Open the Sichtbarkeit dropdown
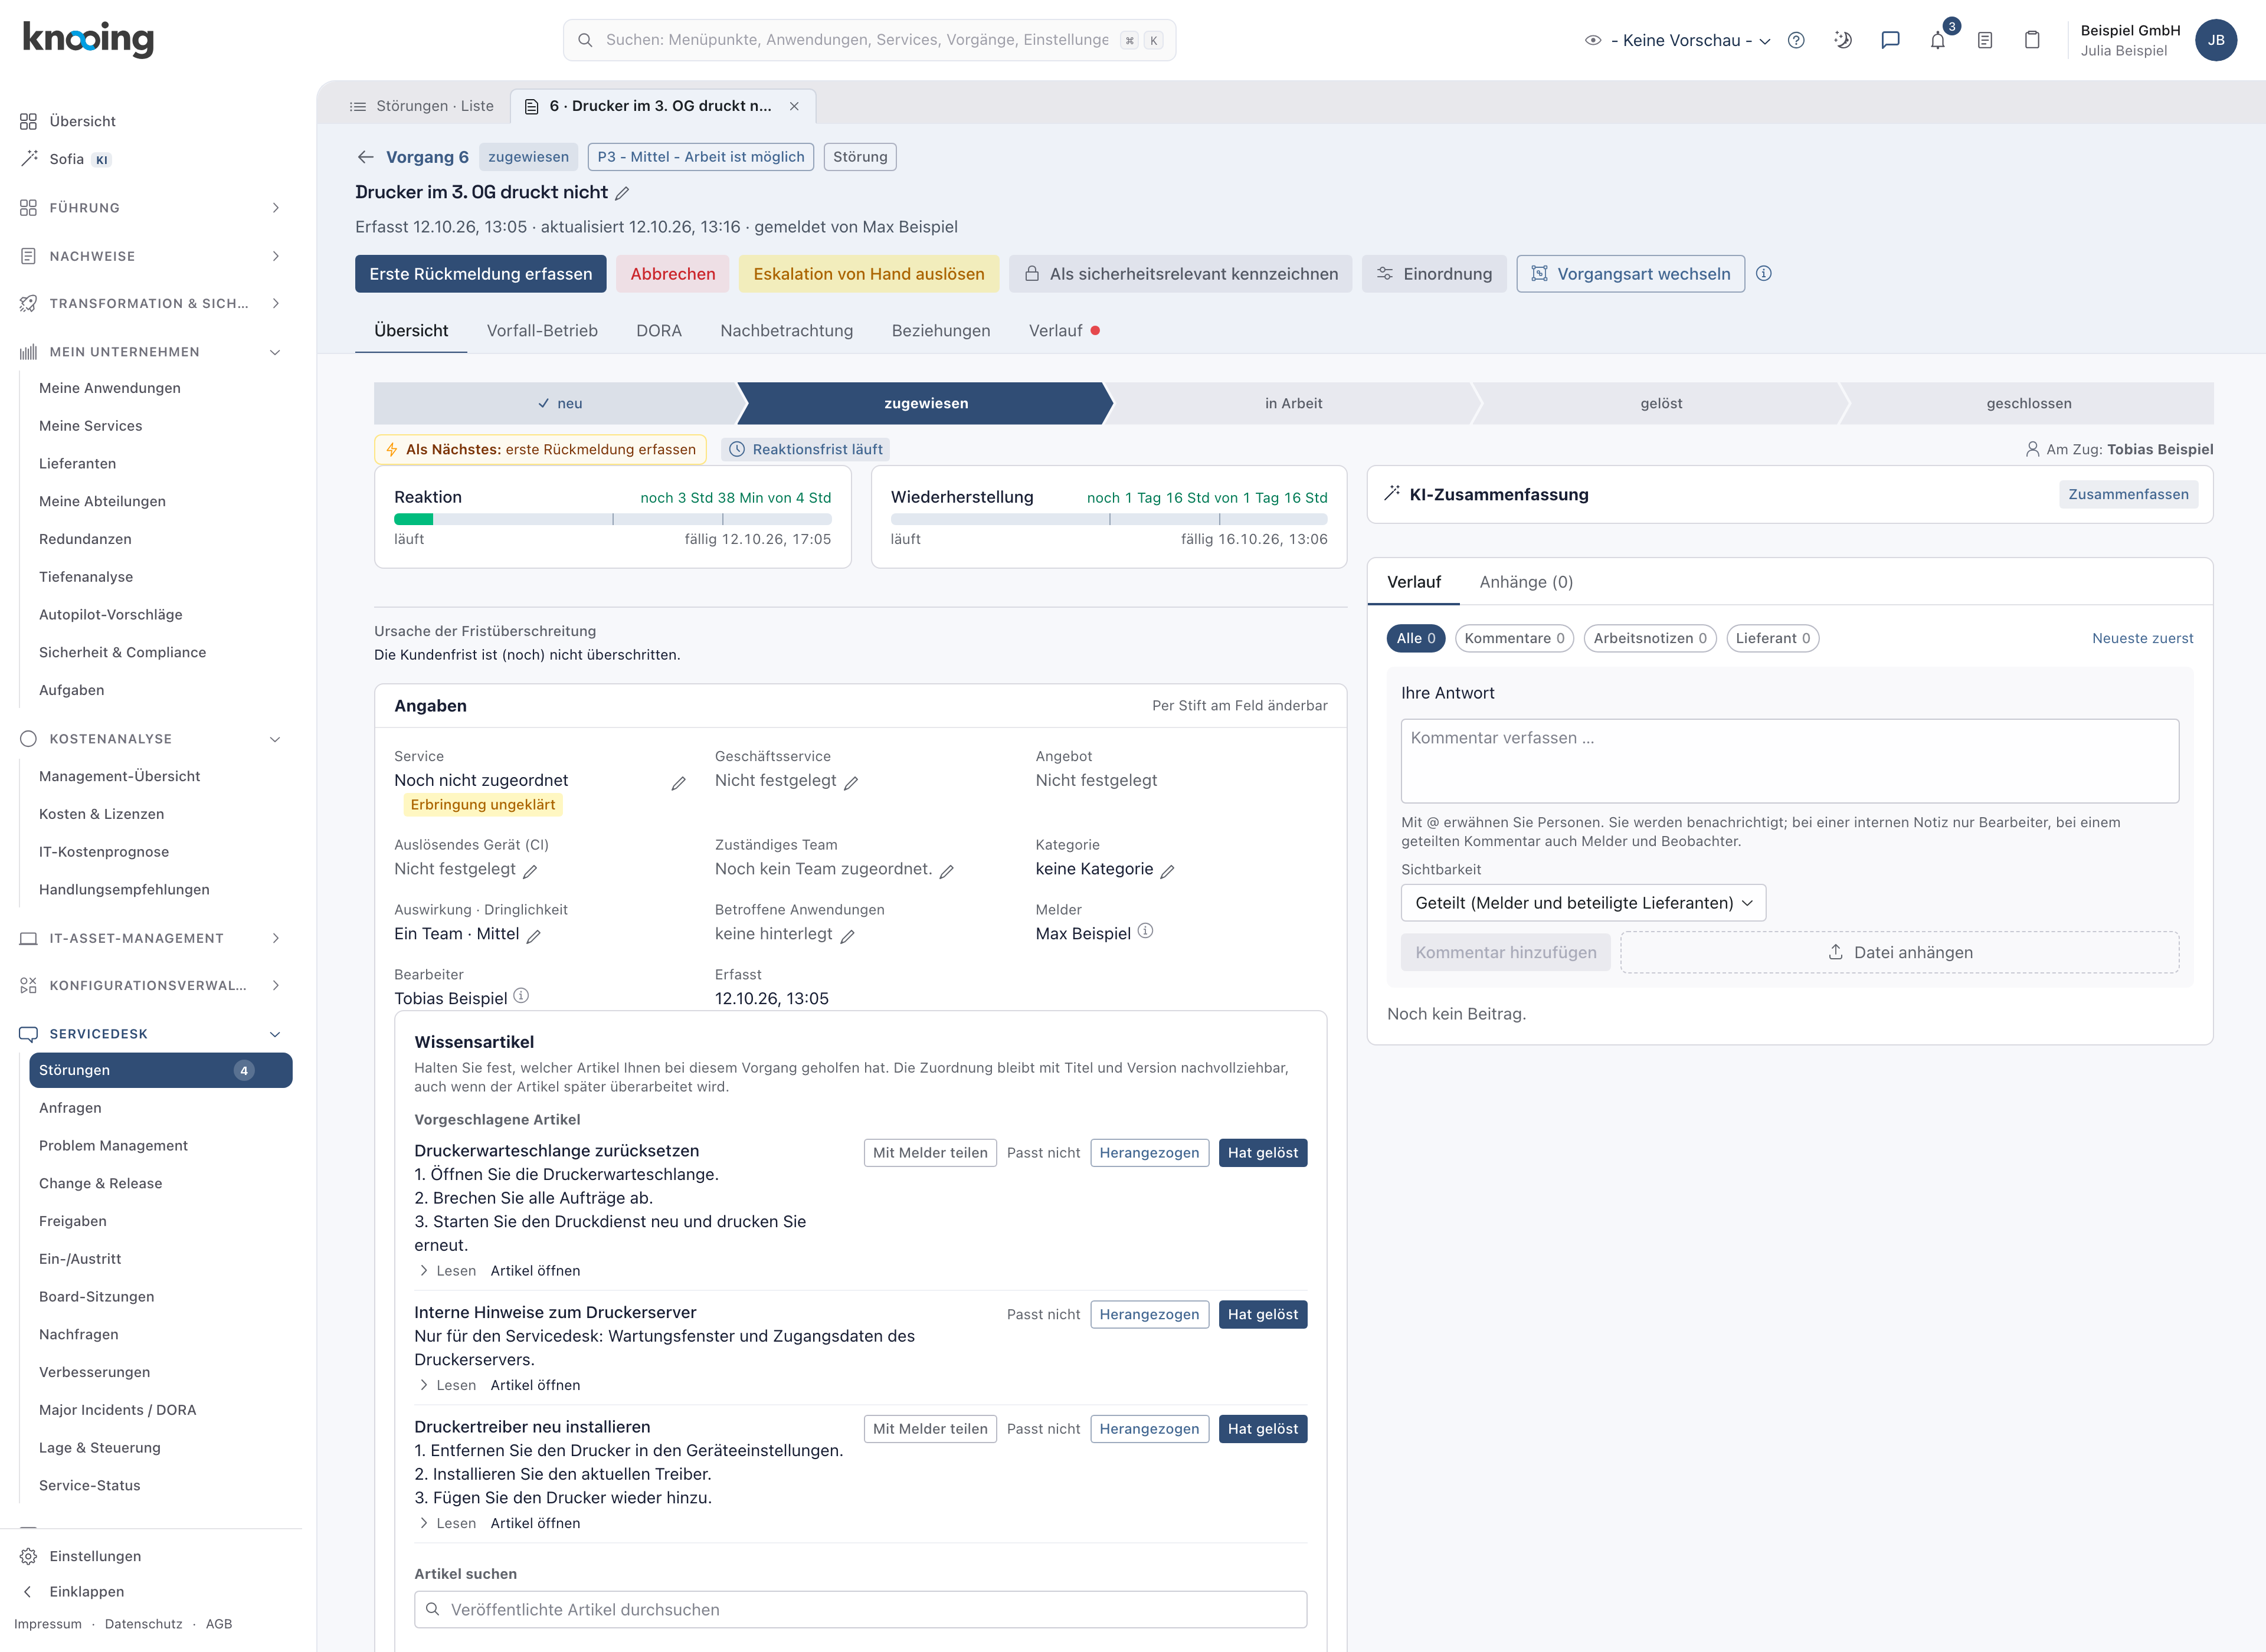Image resolution: width=2266 pixels, height=1652 pixels. tap(1583, 903)
